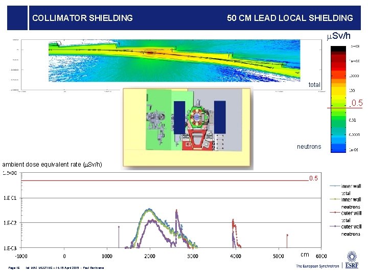Click the 1.E-03 y-axis label
The height and width of the screenshot is (276, 368).
click(x=10, y=248)
